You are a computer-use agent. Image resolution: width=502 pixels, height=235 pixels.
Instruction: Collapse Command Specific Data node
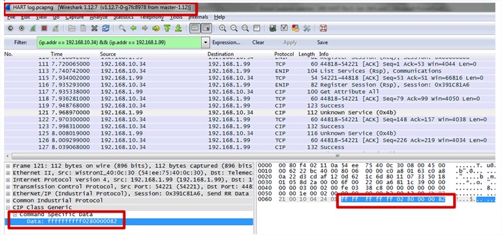click(x=15, y=215)
